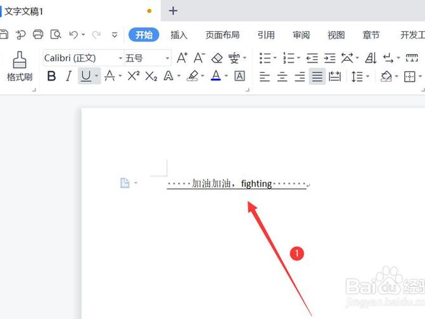The height and width of the screenshot is (319, 425).
Task: Switch to the 开始 tab
Action: [143, 35]
